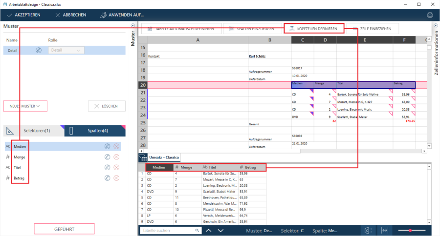Go to next search result with down arrow
440x236 pixels.
point(220,230)
